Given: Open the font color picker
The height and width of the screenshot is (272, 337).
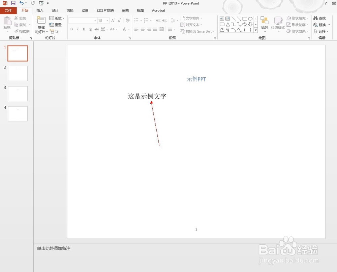Looking at the screenshot, I should point(125,29).
